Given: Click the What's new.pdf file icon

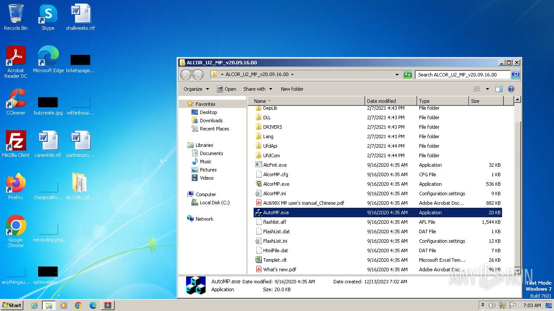Looking at the screenshot, I should click(259, 270).
